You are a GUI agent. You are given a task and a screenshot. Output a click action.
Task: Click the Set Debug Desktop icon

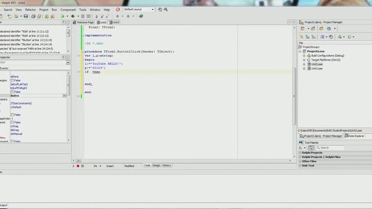(x=166, y=9)
